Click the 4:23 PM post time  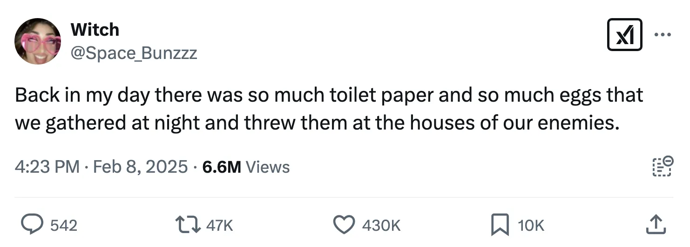47,167
